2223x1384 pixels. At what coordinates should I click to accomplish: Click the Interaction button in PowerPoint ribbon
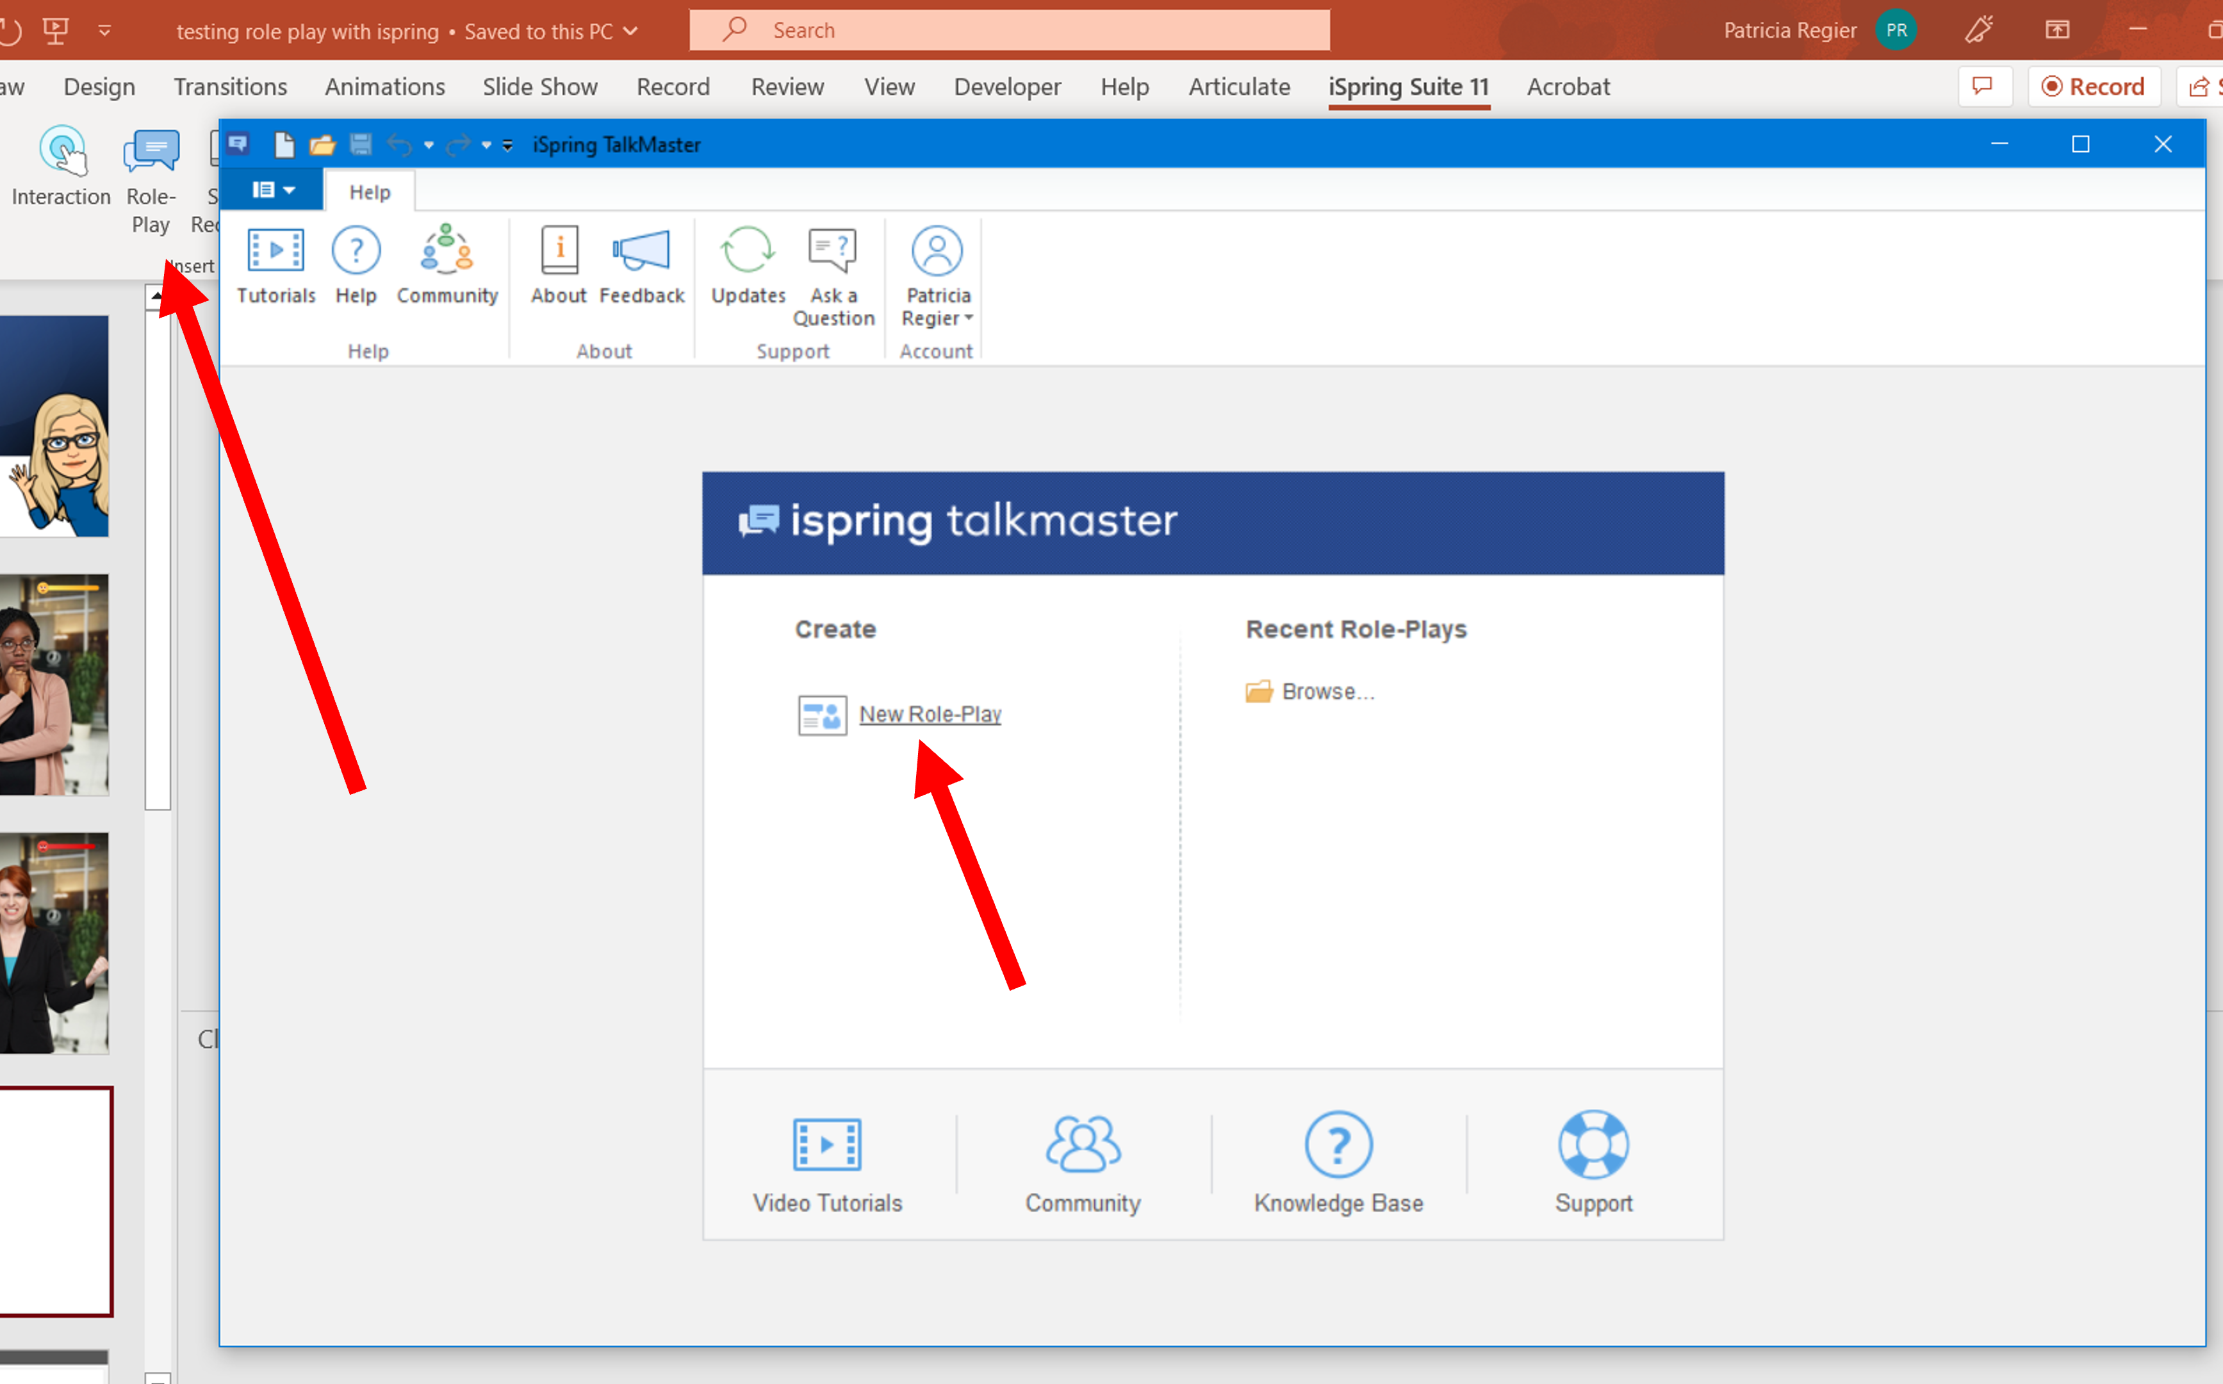[62, 168]
